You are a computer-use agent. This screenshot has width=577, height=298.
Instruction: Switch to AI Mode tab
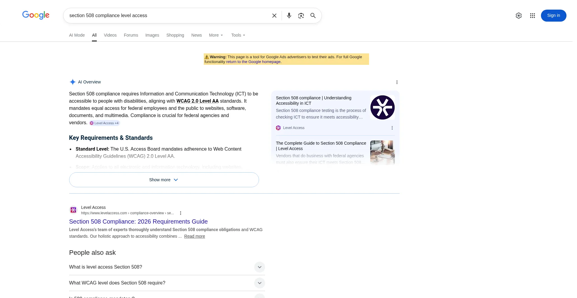click(x=77, y=35)
